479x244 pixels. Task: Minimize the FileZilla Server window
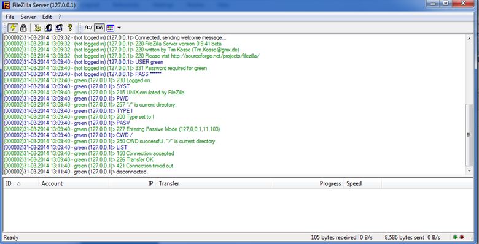(x=433, y=3)
